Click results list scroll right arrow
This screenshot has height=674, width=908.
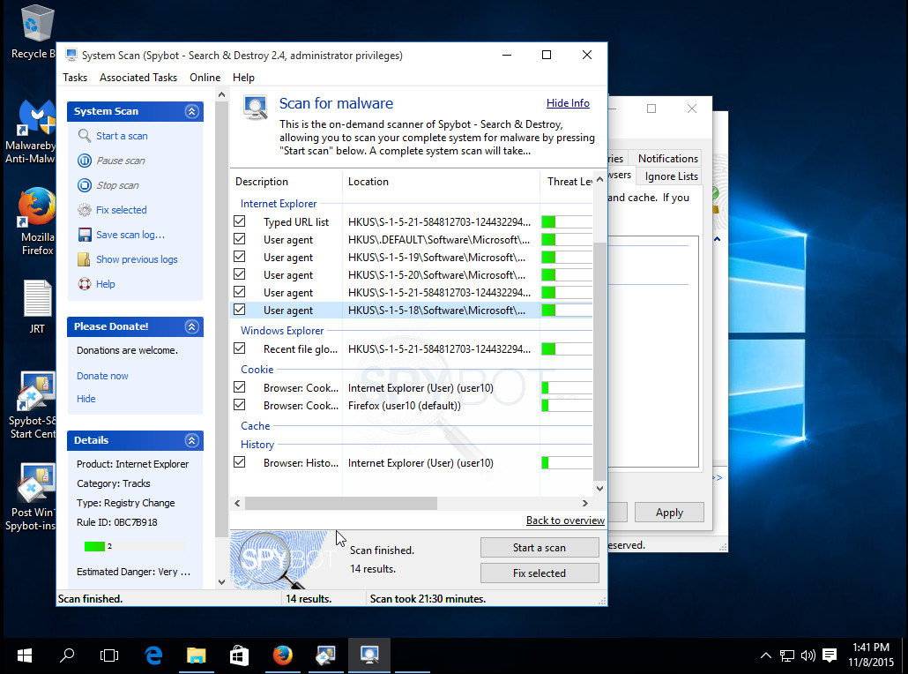(x=584, y=503)
